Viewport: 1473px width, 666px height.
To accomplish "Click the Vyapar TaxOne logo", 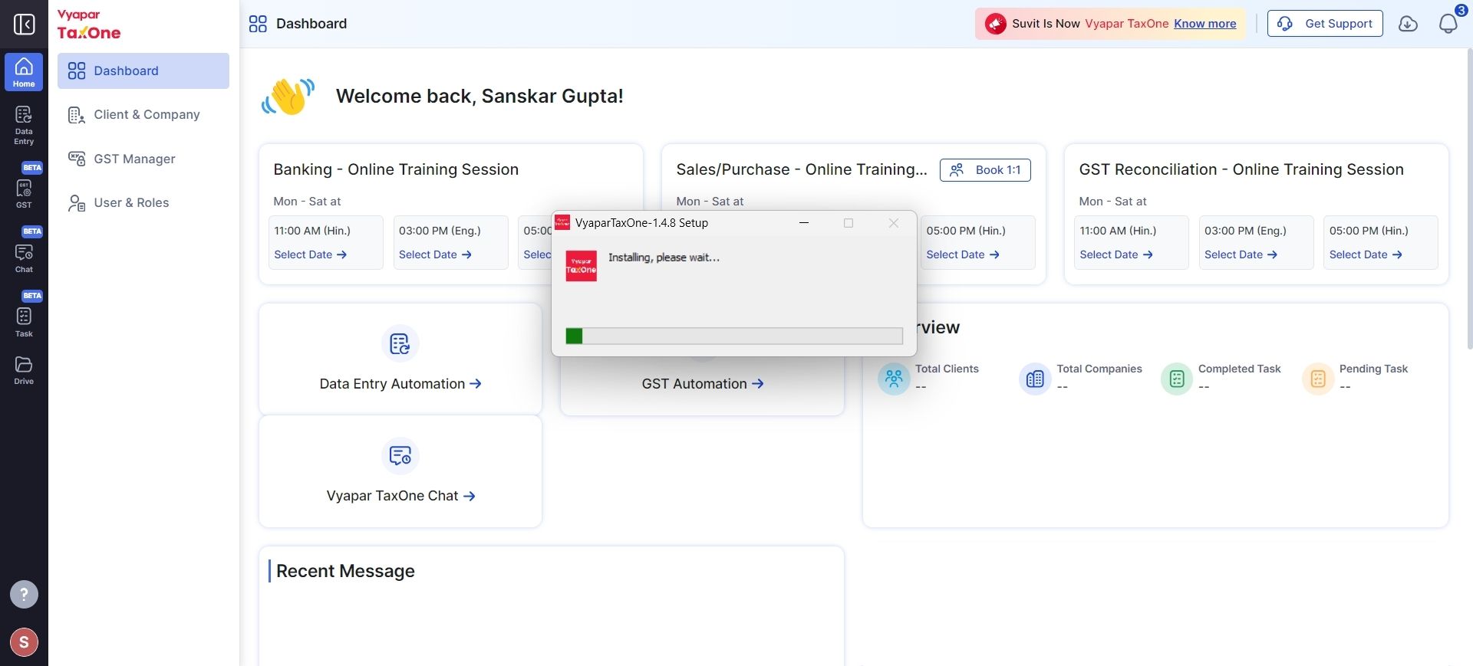I will [x=89, y=25].
